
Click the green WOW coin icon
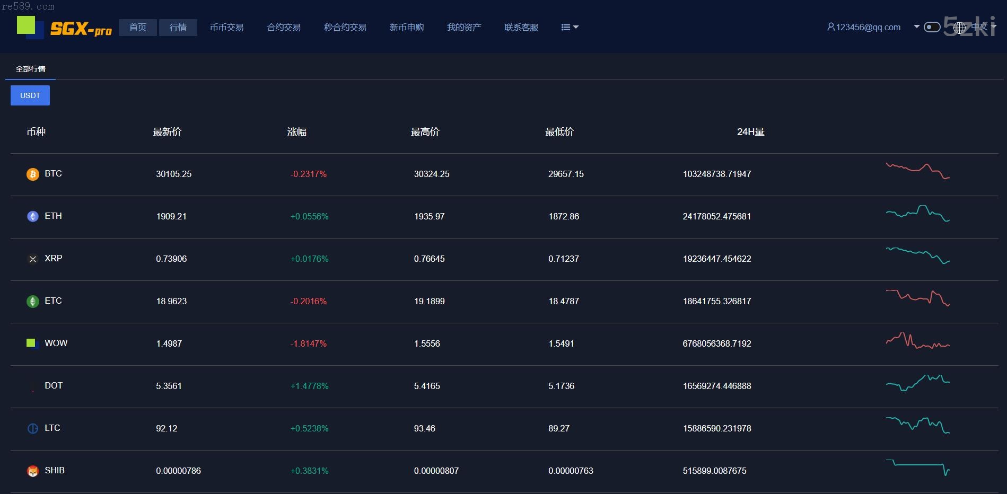[31, 343]
